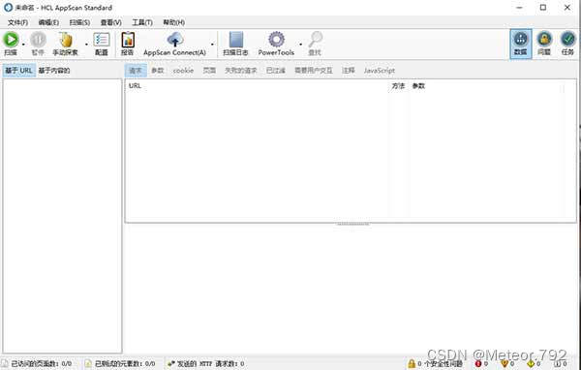The image size is (581, 370).
Task: Maximize the AppScan window
Action: point(543,8)
